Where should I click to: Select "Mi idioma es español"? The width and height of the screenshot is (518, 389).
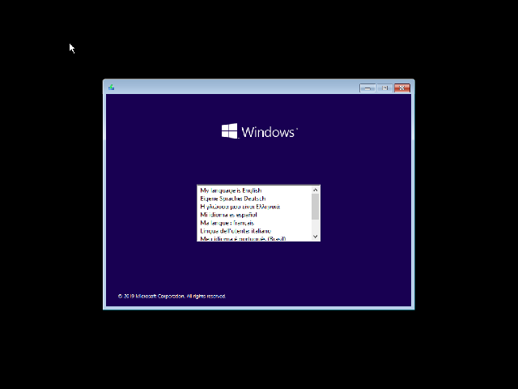coord(254,215)
